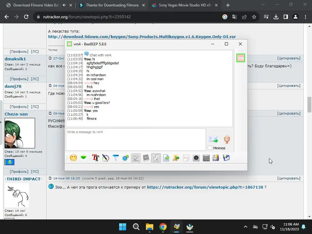
Task: Check the Minimize checkbox
Action: click(x=210, y=148)
